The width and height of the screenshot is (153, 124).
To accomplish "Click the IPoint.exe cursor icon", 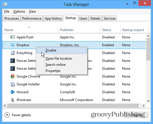I will pyautogui.click(x=13, y=100).
